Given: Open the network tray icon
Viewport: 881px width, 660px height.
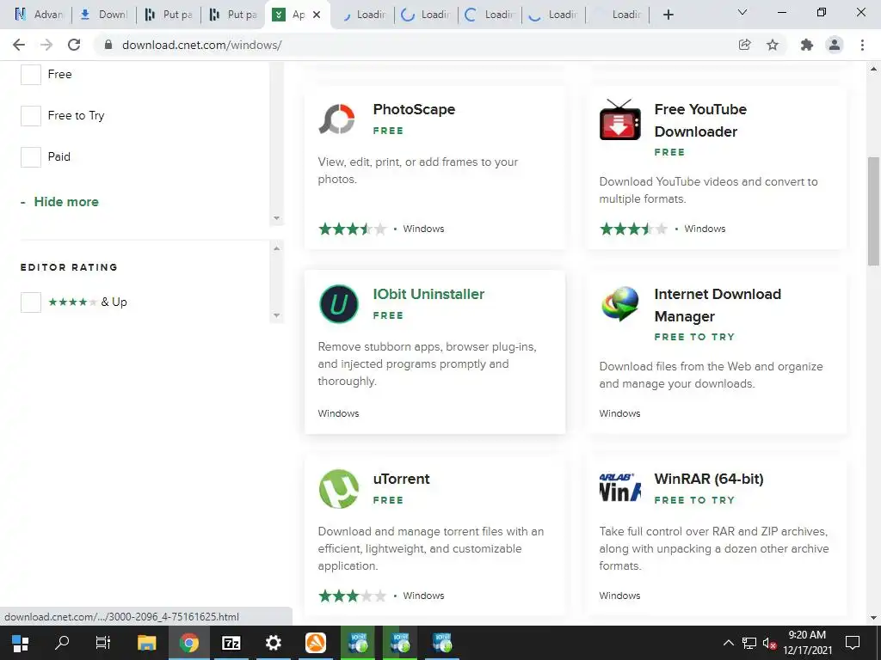Looking at the screenshot, I should [749, 643].
